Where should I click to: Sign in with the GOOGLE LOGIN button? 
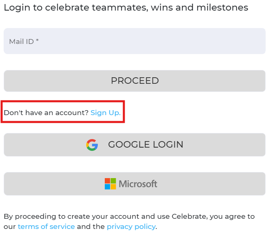pyautogui.click(x=134, y=145)
